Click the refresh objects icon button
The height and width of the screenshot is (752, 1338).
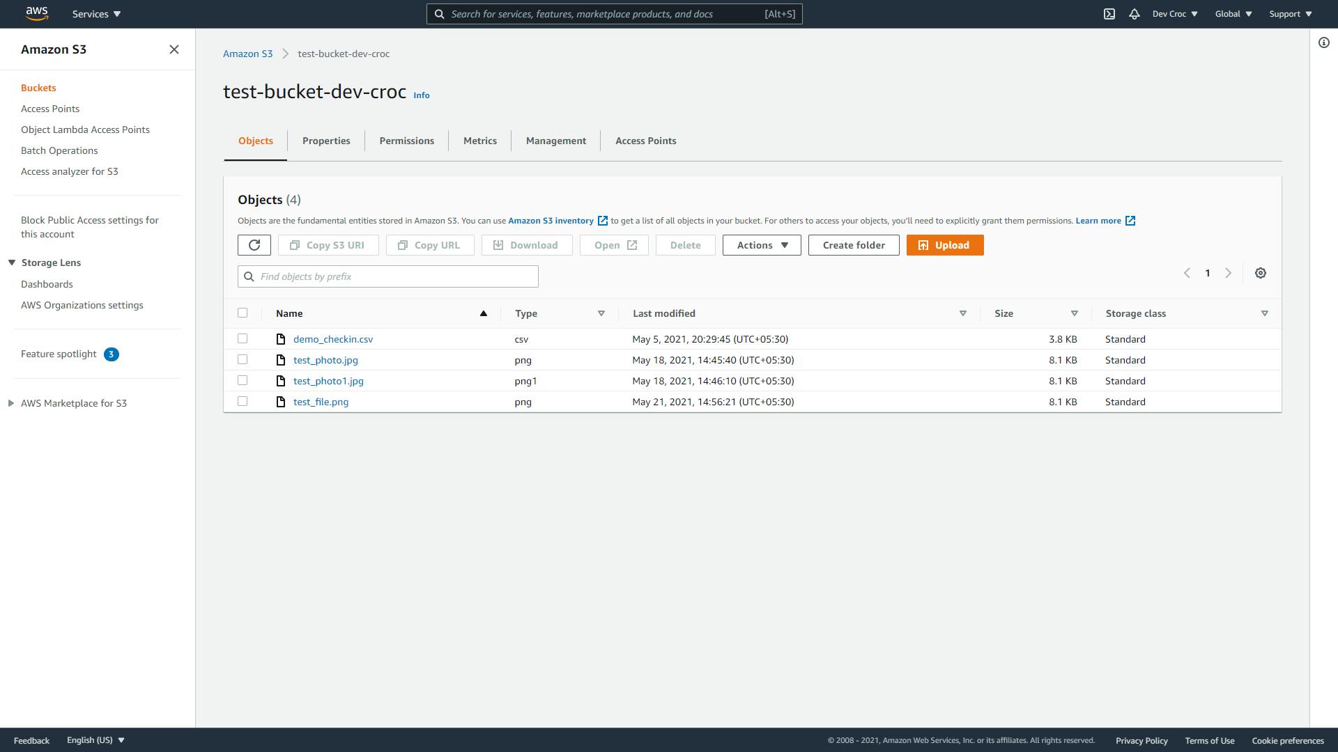[x=254, y=245]
